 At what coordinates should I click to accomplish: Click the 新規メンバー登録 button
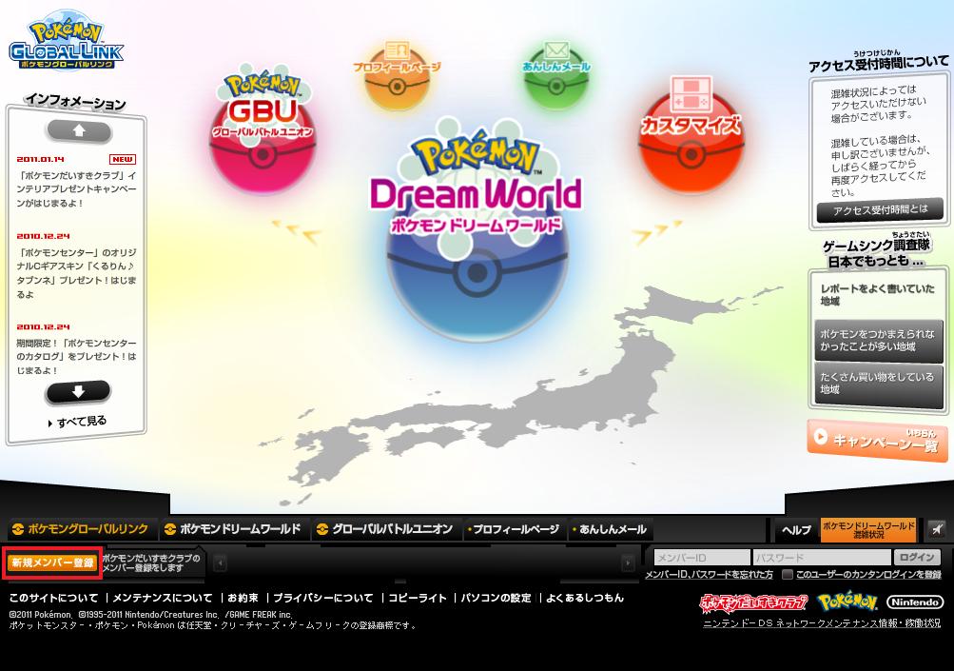point(52,562)
